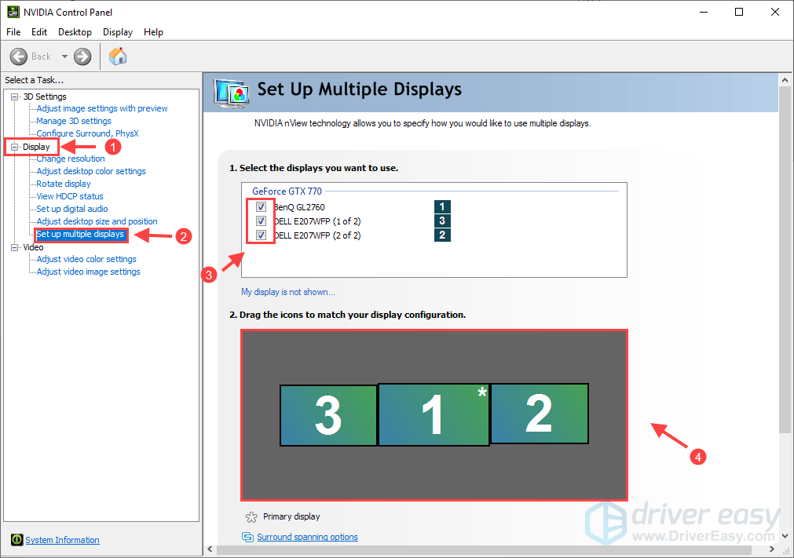This screenshot has height=558, width=794.
Task: Click the Surround spanning options icon
Action: click(x=247, y=537)
